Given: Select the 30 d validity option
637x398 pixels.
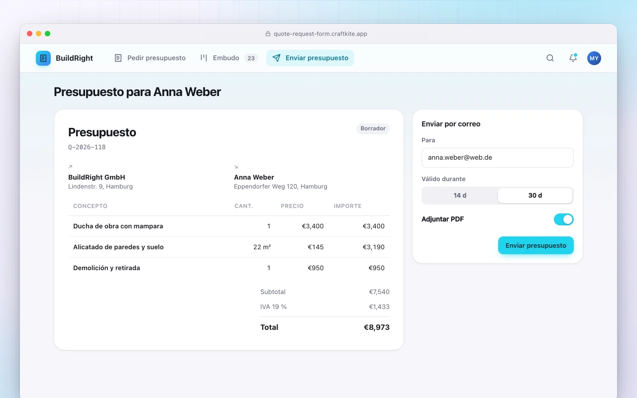Looking at the screenshot, I should click(x=535, y=196).
